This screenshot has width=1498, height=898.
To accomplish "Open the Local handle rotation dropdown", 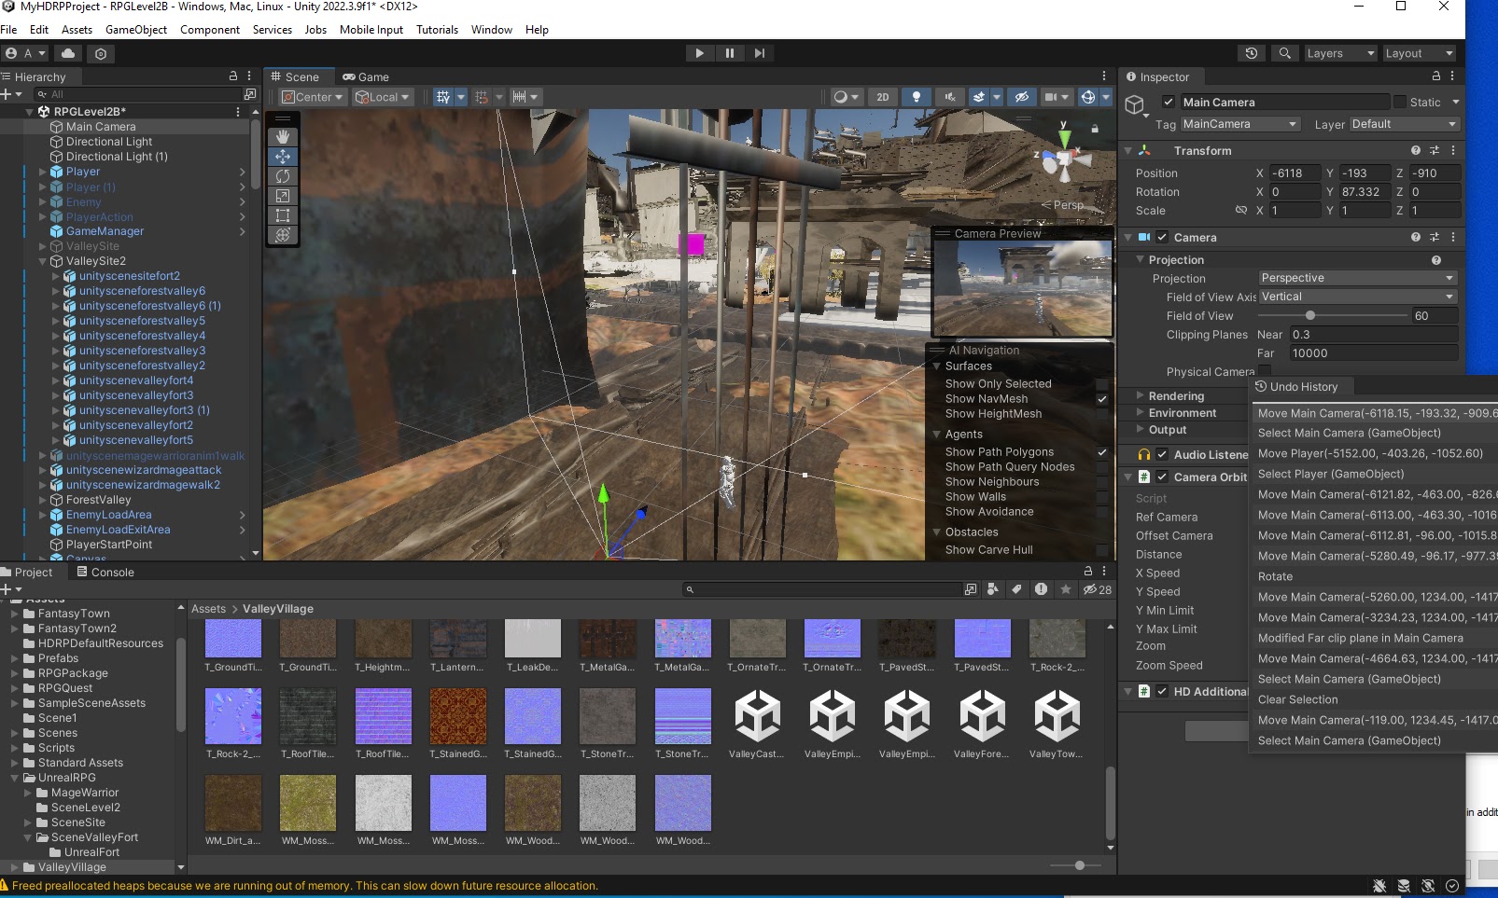I will point(383,97).
